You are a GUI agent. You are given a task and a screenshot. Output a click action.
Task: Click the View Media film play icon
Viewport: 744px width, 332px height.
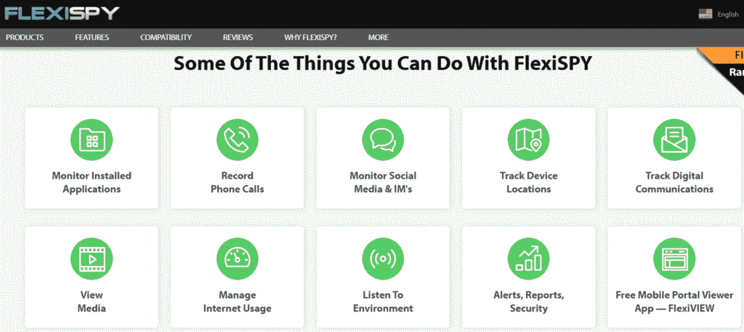(x=92, y=259)
